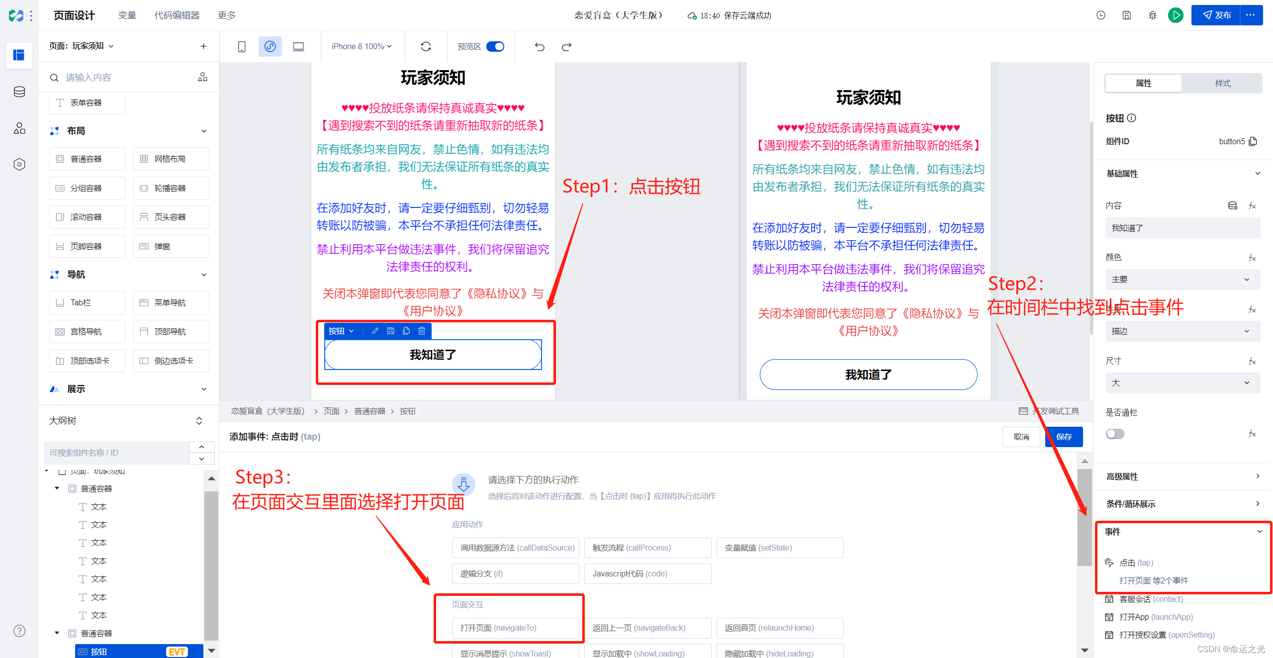Choose 打开页面 (navigateTo) action
The height and width of the screenshot is (658, 1273).
coord(515,628)
